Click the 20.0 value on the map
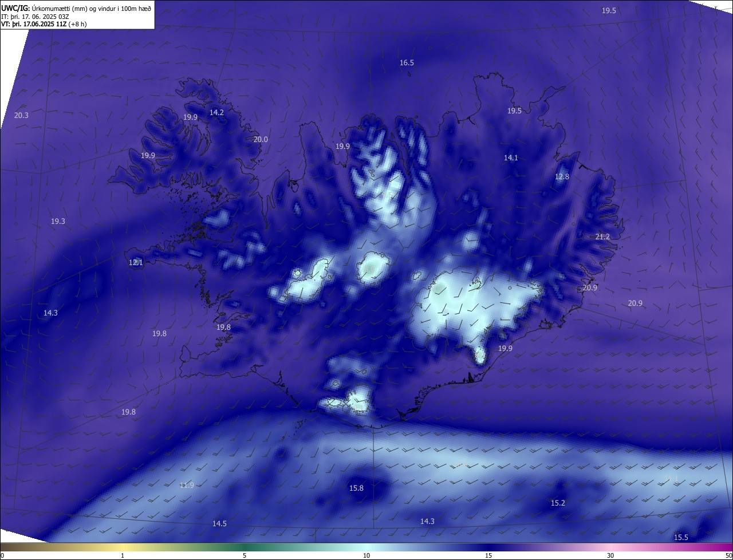The width and height of the screenshot is (733, 560). pyautogui.click(x=261, y=139)
